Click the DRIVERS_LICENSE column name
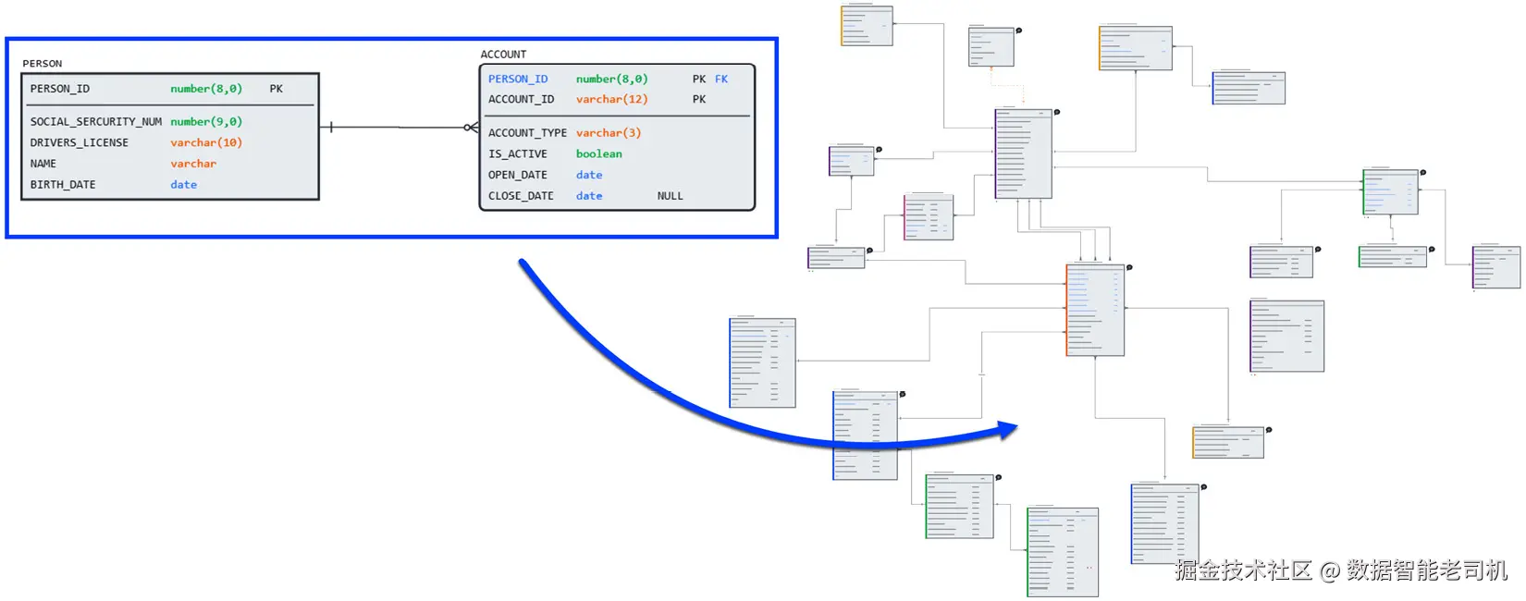 tap(80, 142)
